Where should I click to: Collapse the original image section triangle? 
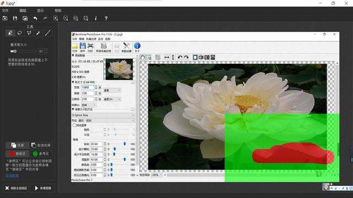coord(73,56)
